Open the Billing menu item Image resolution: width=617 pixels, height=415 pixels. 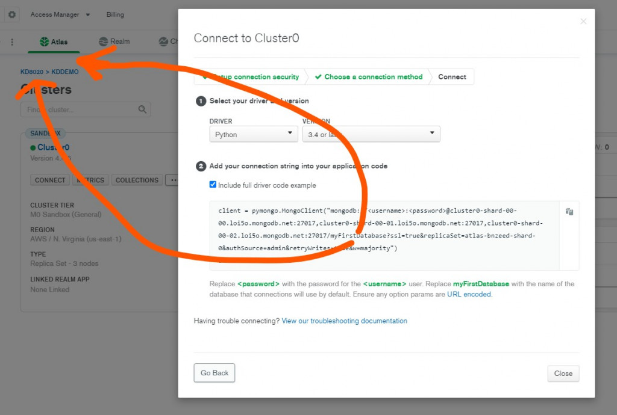click(115, 14)
